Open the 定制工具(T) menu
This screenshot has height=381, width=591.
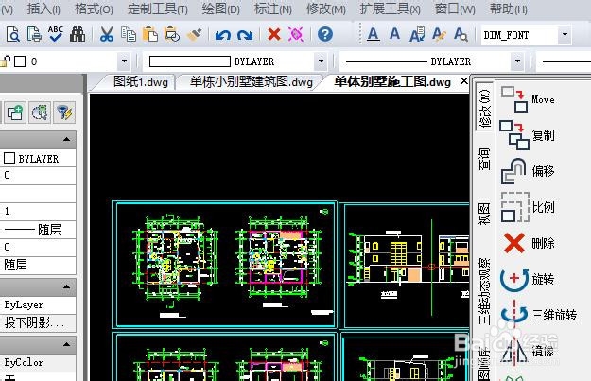point(158,9)
